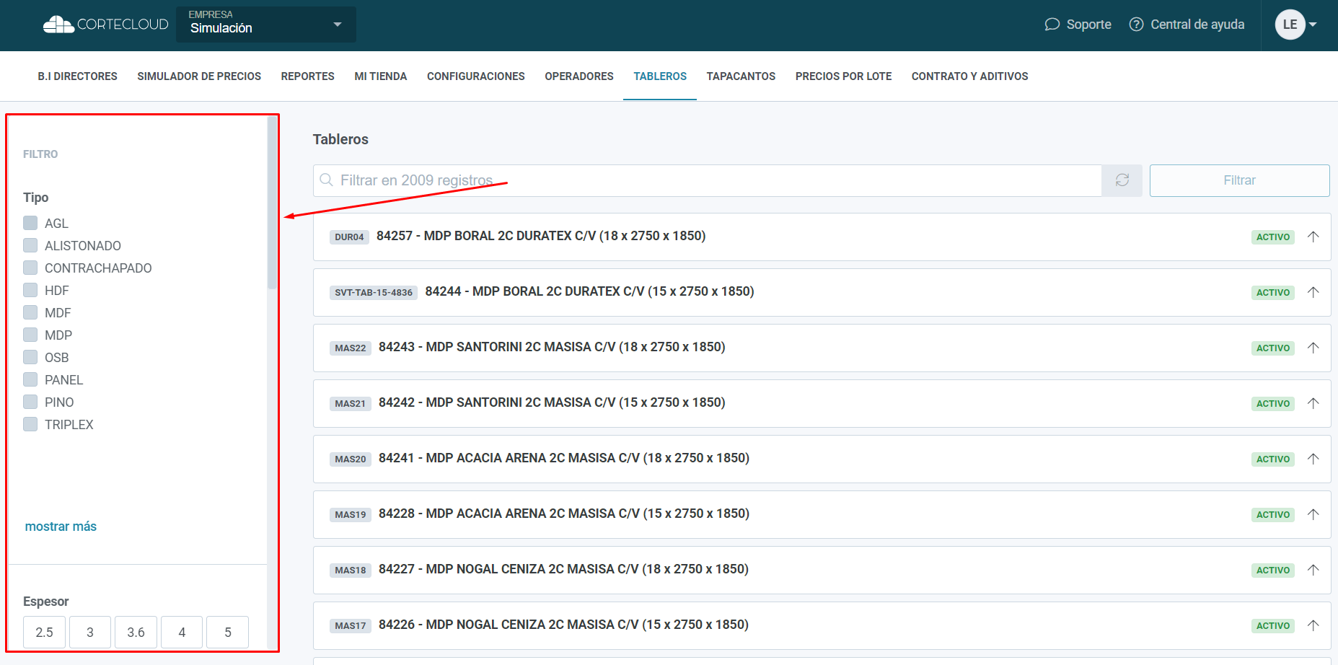Click the LE user avatar

[x=1290, y=25]
